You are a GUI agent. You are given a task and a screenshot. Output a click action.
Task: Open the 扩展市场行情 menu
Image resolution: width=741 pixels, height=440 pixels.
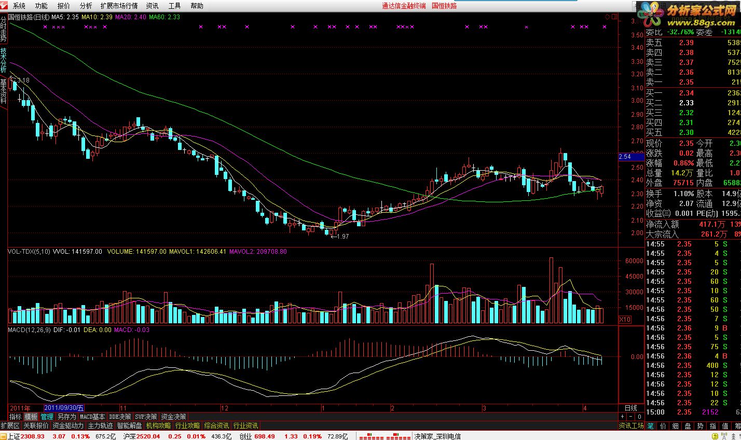tap(119, 6)
